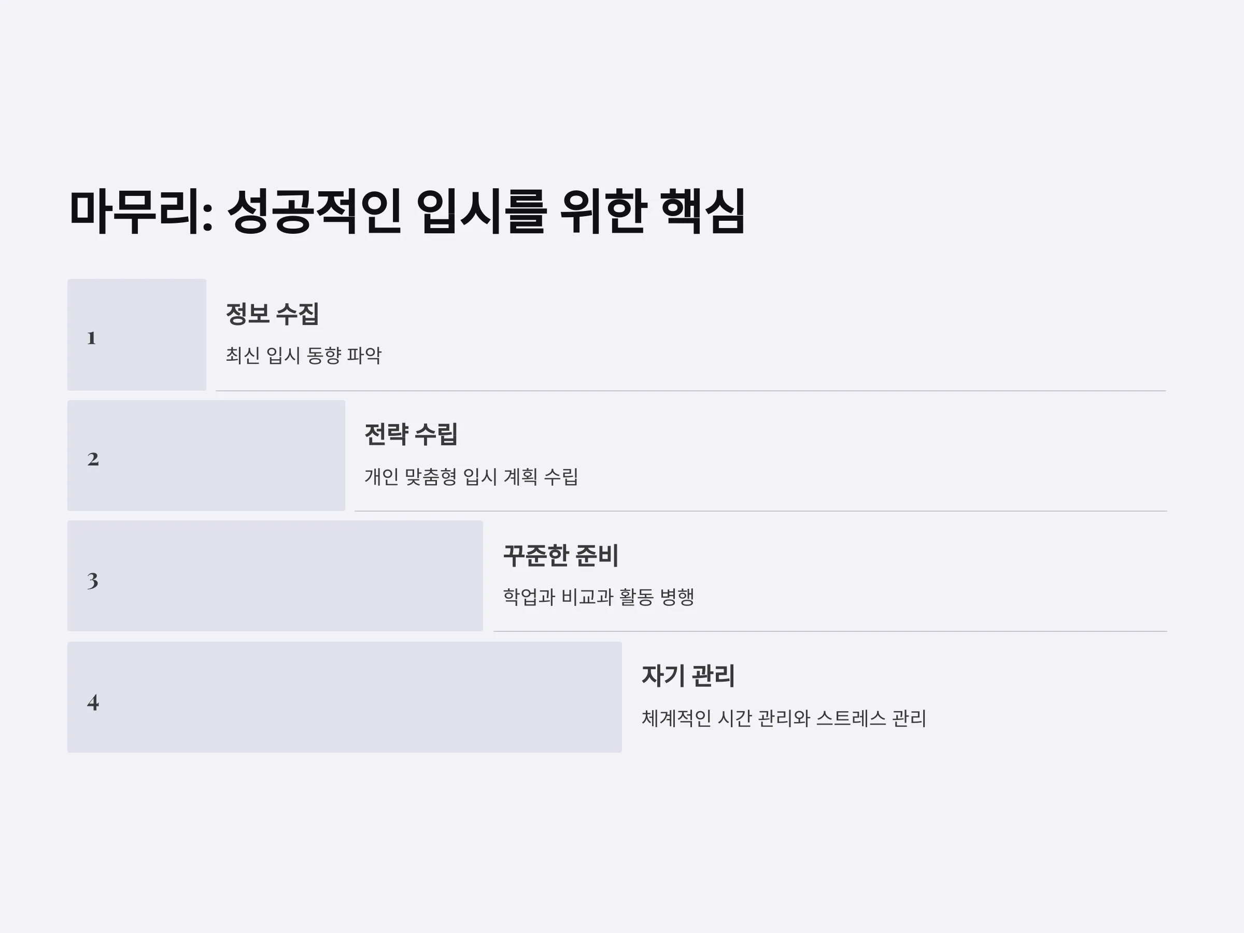Click the divider line under '꾸준한 준비' section
Screen dimensions: 1244x933
click(x=831, y=631)
